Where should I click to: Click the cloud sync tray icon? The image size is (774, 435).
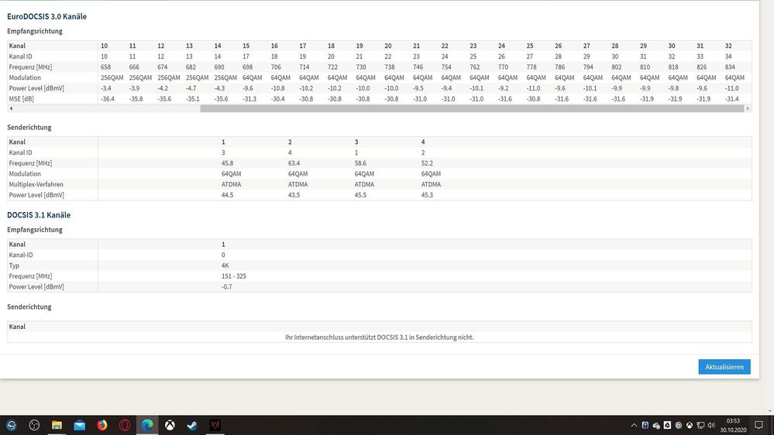(656, 426)
